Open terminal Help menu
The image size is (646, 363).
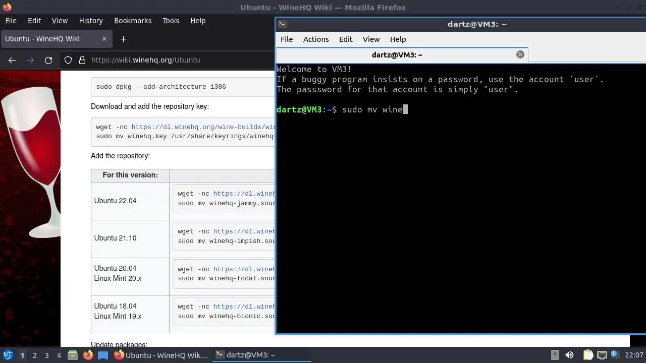click(398, 39)
